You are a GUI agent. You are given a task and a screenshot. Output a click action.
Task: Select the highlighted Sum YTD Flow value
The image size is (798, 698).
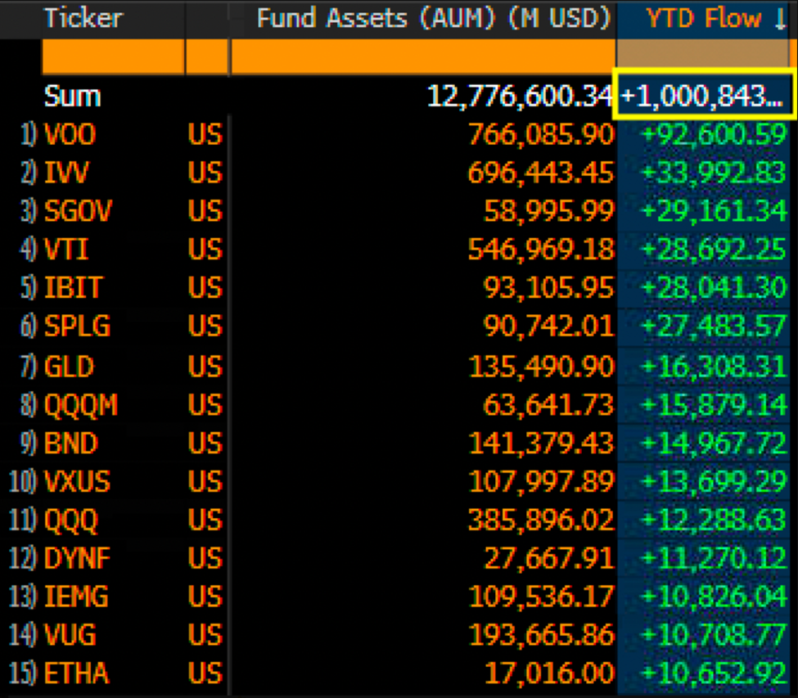705,96
